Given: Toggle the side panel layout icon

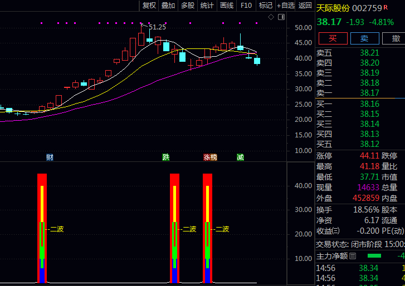Looking at the screenshot, I should 281,17.
